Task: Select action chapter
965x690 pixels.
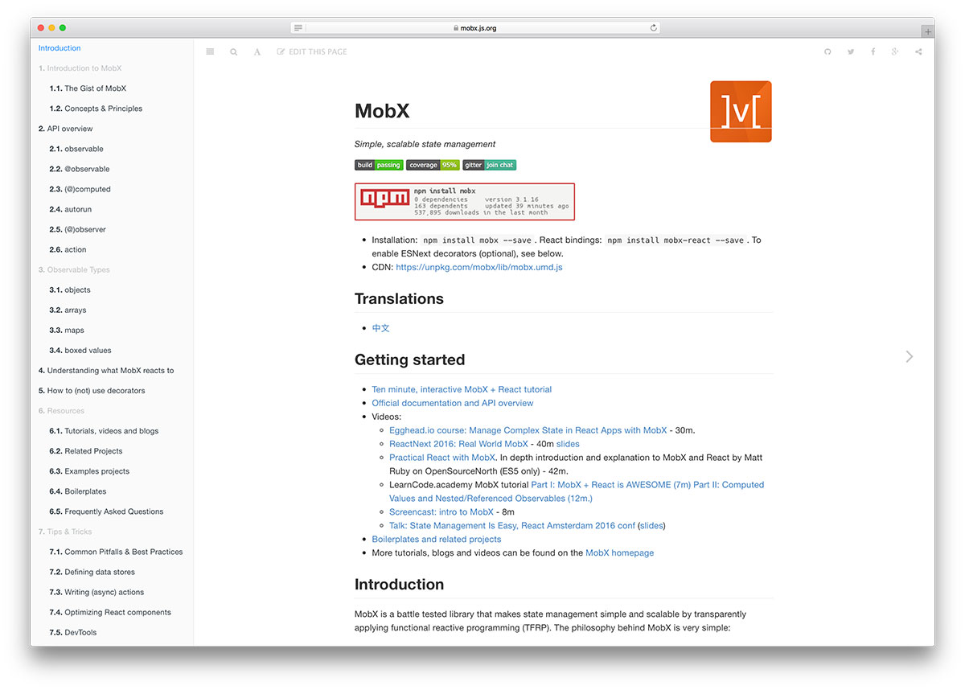Action: click(68, 249)
